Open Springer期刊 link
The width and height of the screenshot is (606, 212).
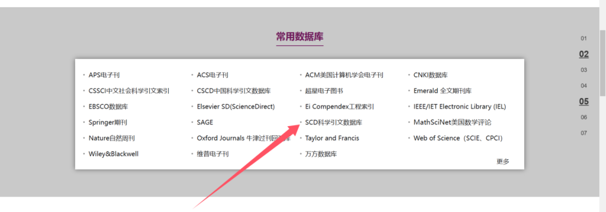point(107,122)
